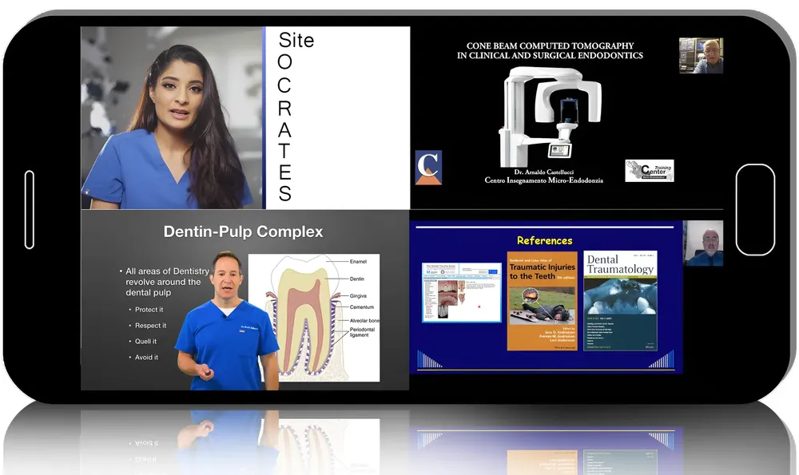Open the Dentin-Pulp Complex video thumbnail

click(245, 300)
